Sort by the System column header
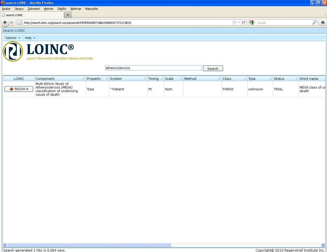 128,79
